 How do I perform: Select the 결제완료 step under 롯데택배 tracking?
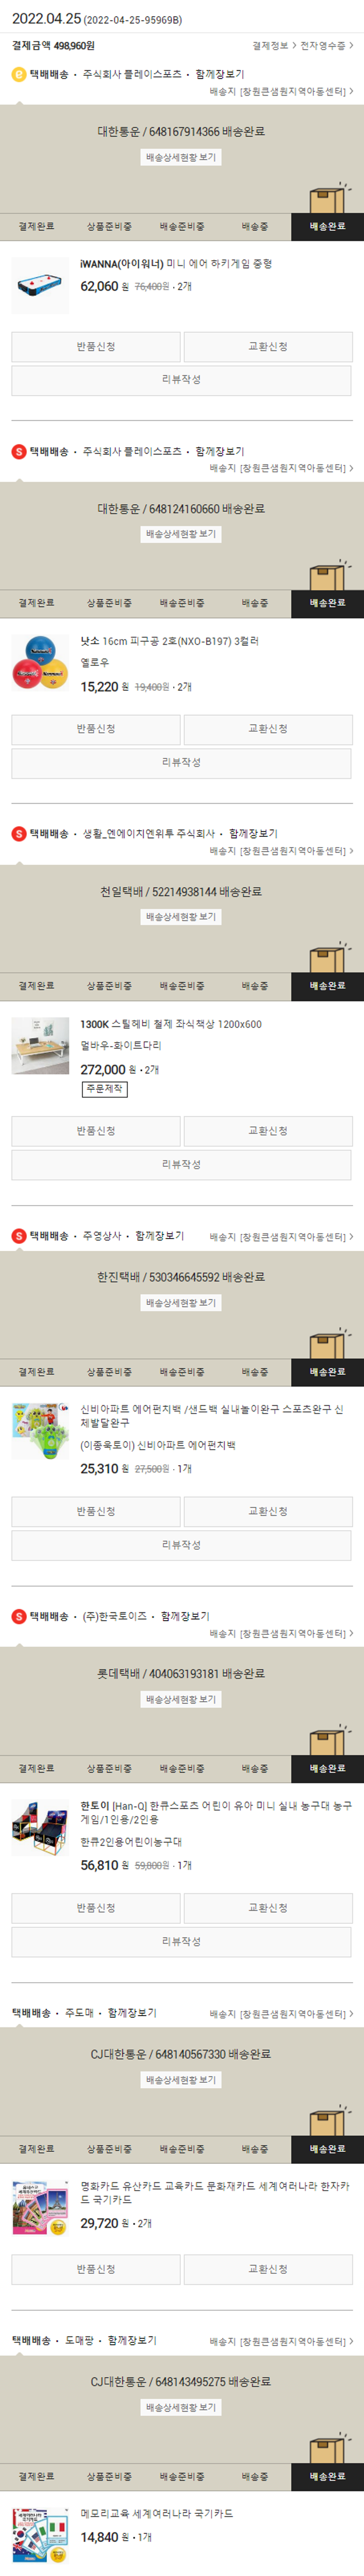tap(36, 1768)
